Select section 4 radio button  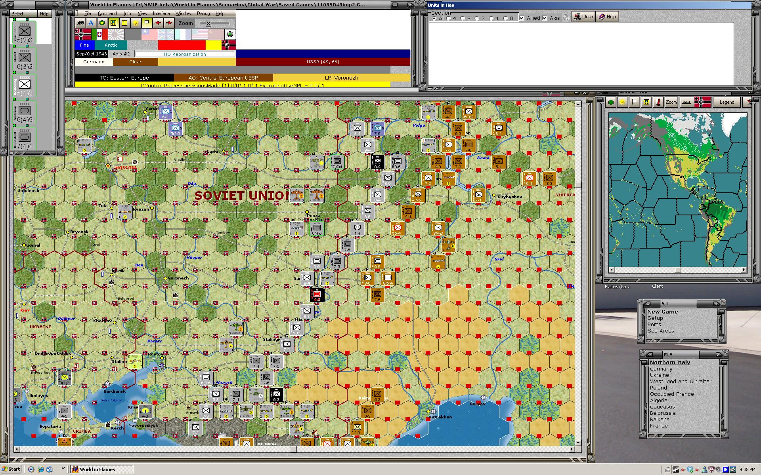pyautogui.click(x=449, y=18)
